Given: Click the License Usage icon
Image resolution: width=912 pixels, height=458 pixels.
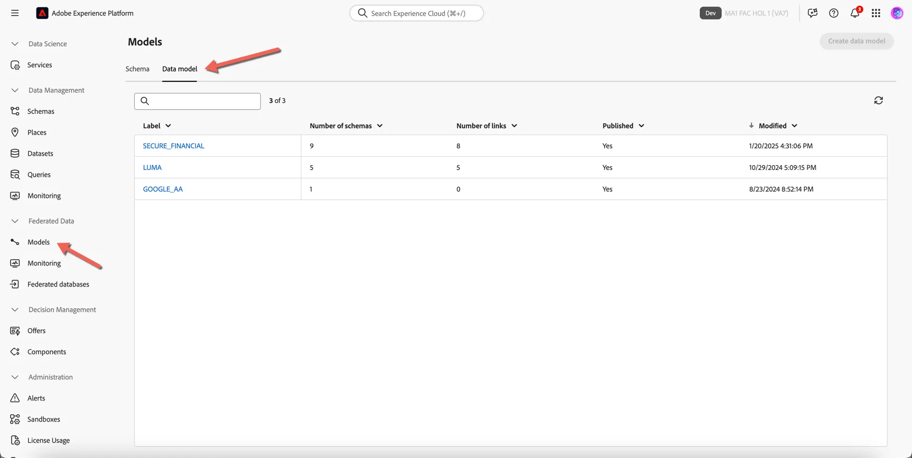Looking at the screenshot, I should pyautogui.click(x=15, y=441).
